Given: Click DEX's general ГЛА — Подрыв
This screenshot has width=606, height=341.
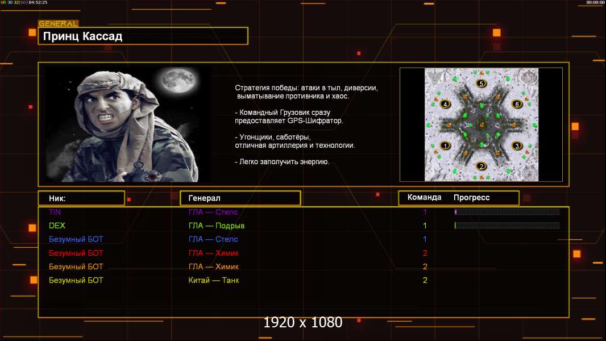Looking at the screenshot, I should [217, 226].
